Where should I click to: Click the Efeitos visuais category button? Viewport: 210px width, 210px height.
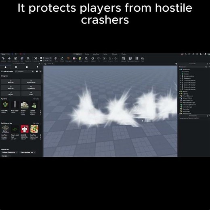coord(31,82)
